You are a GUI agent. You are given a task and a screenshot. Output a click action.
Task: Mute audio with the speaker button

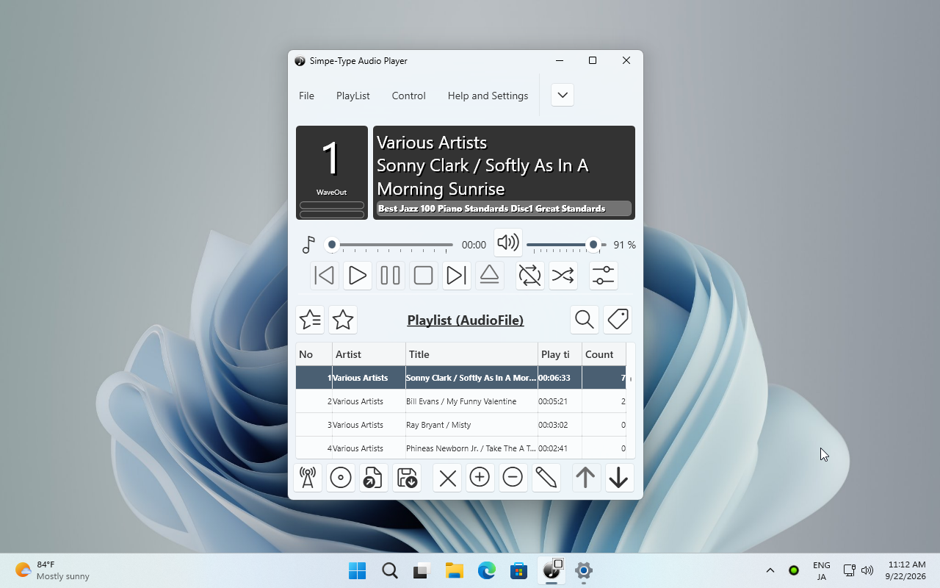(x=508, y=243)
